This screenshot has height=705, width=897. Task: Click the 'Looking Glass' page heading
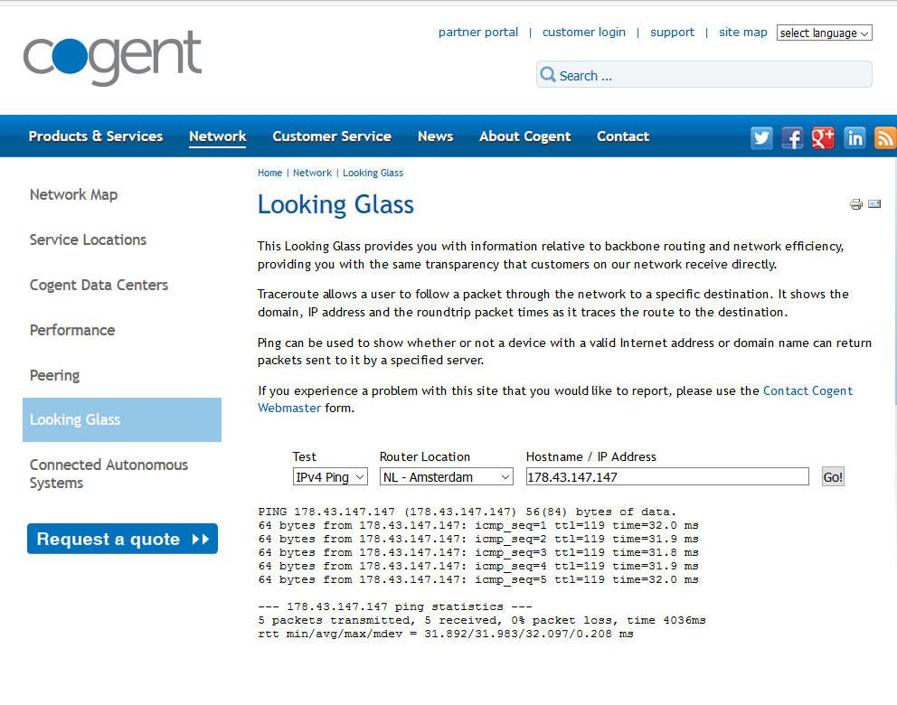click(335, 204)
